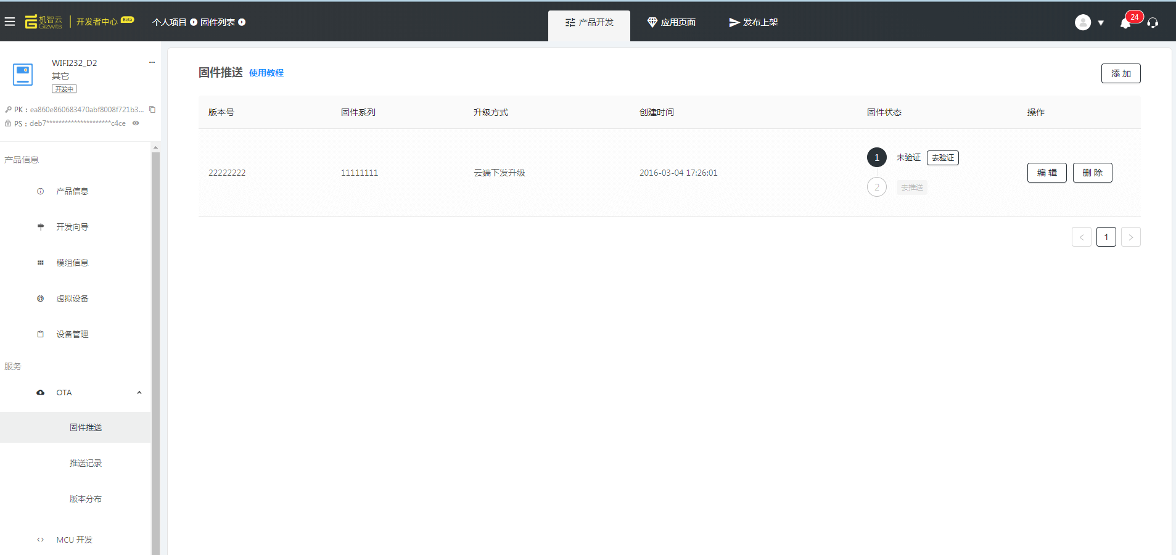Click firmware series 11111111 cell

(360, 173)
